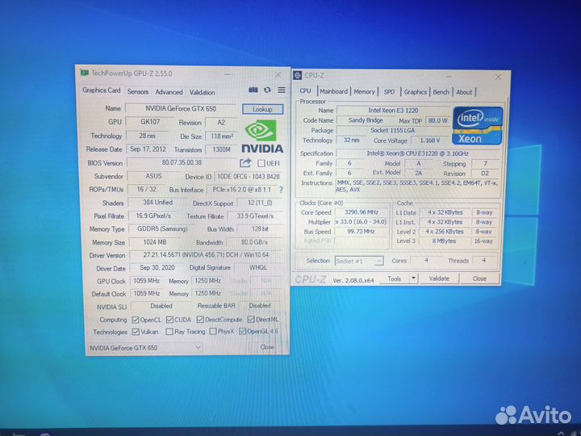Image resolution: width=581 pixels, height=436 pixels.
Task: Click the Close button in GPU-Z
Action: pyautogui.click(x=268, y=347)
